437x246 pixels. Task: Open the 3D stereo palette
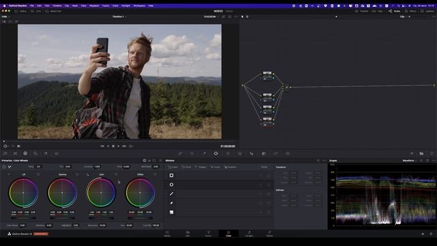[287, 153]
